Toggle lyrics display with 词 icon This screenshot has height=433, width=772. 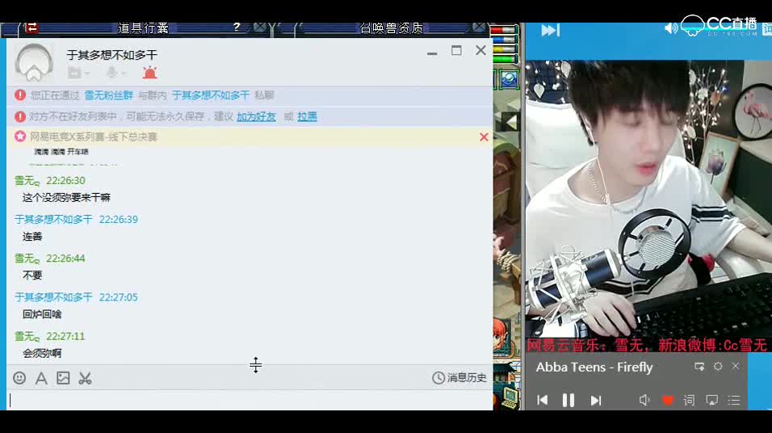tap(690, 400)
